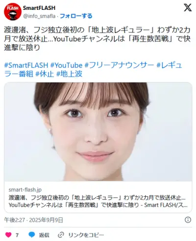Open the link card article headline

coord(98,201)
